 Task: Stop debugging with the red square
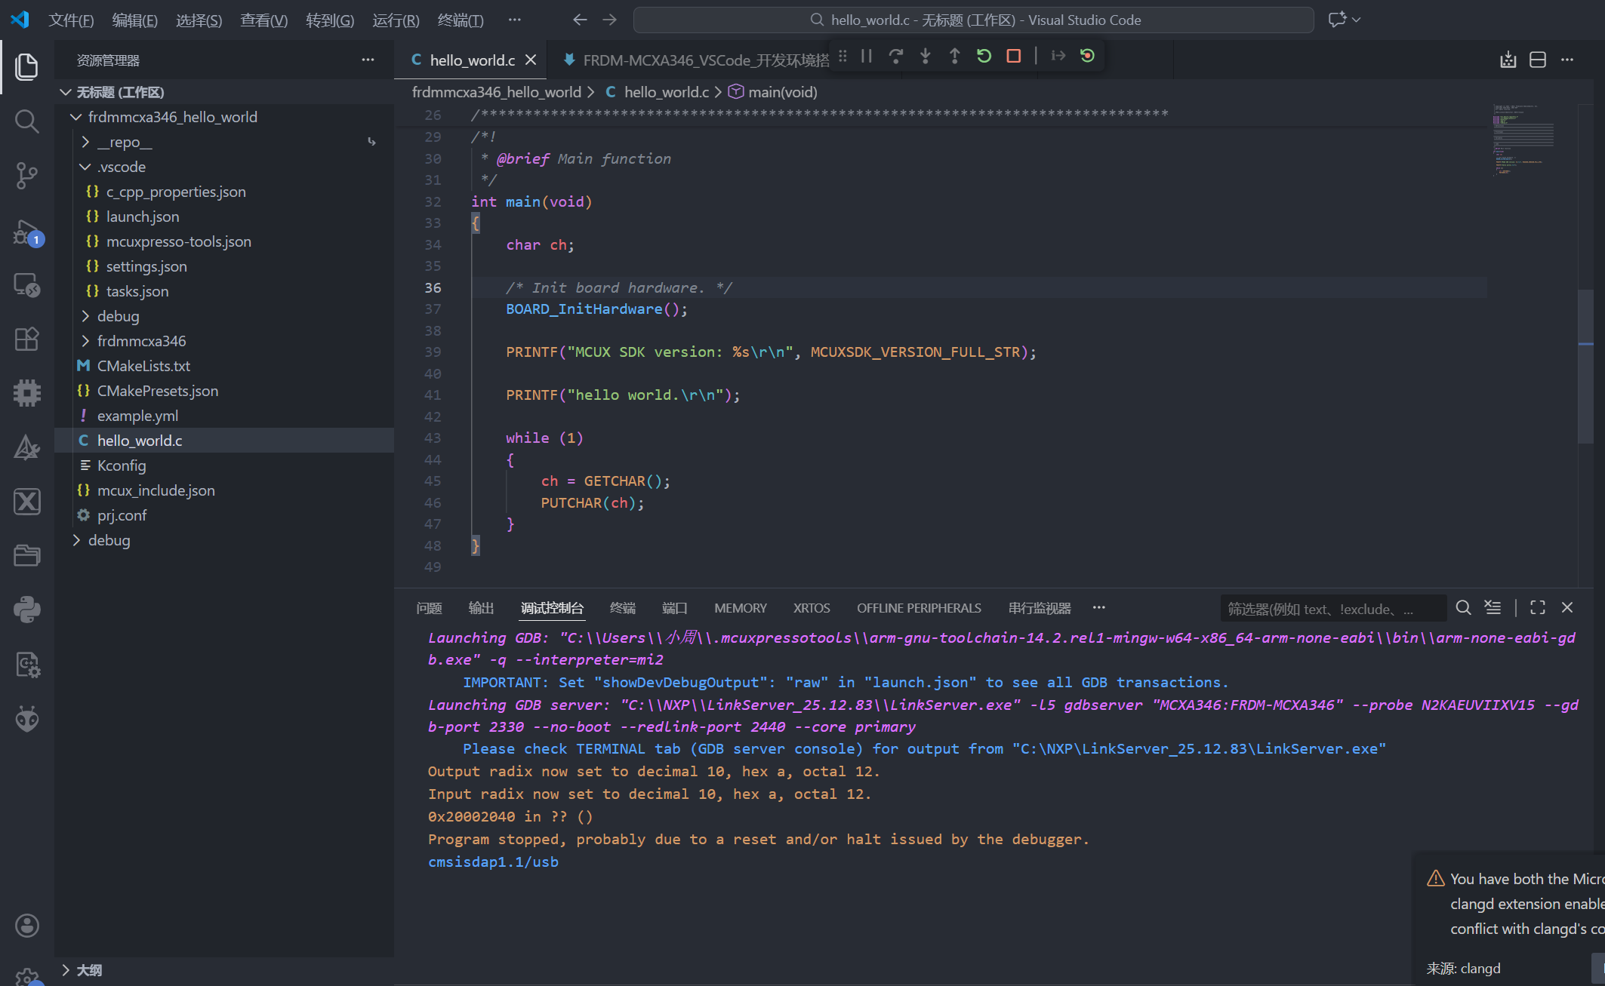coord(1014,56)
